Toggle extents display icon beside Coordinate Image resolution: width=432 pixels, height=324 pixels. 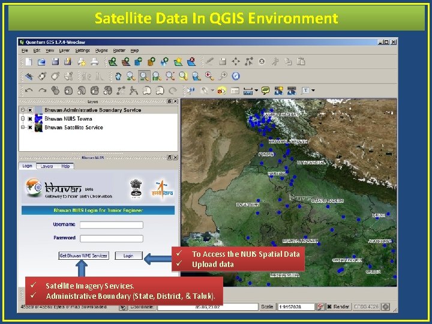[123, 307]
